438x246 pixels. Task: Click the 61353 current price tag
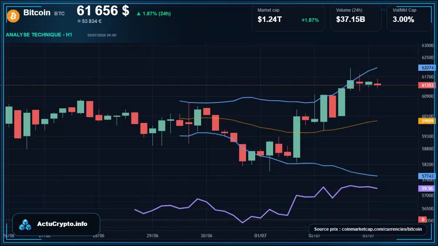pos(427,85)
